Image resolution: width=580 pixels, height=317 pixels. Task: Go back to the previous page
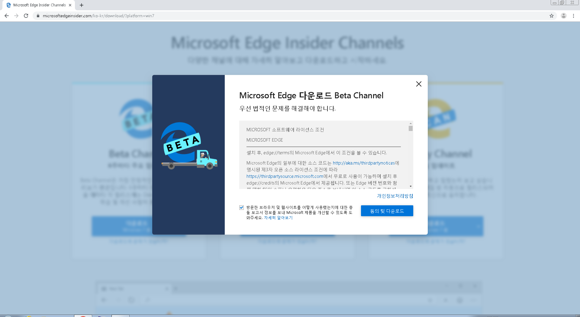point(7,16)
